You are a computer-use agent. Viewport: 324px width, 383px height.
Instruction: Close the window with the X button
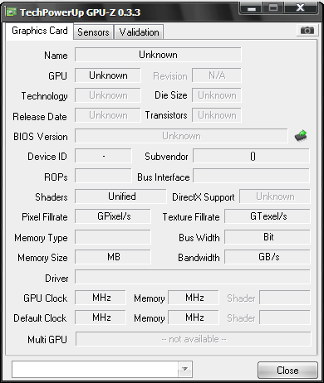pyautogui.click(x=301, y=7)
